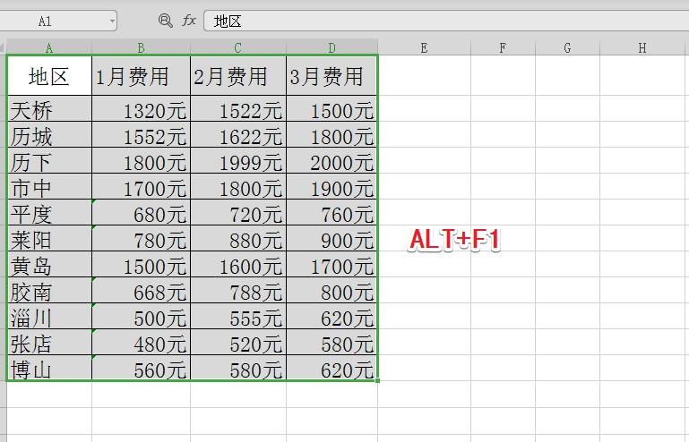Click the cell with 900元
Screen dimensions: 689x442
tap(332, 238)
